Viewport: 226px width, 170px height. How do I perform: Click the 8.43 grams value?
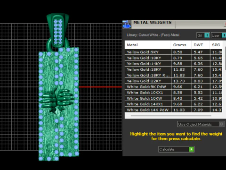point(178,98)
